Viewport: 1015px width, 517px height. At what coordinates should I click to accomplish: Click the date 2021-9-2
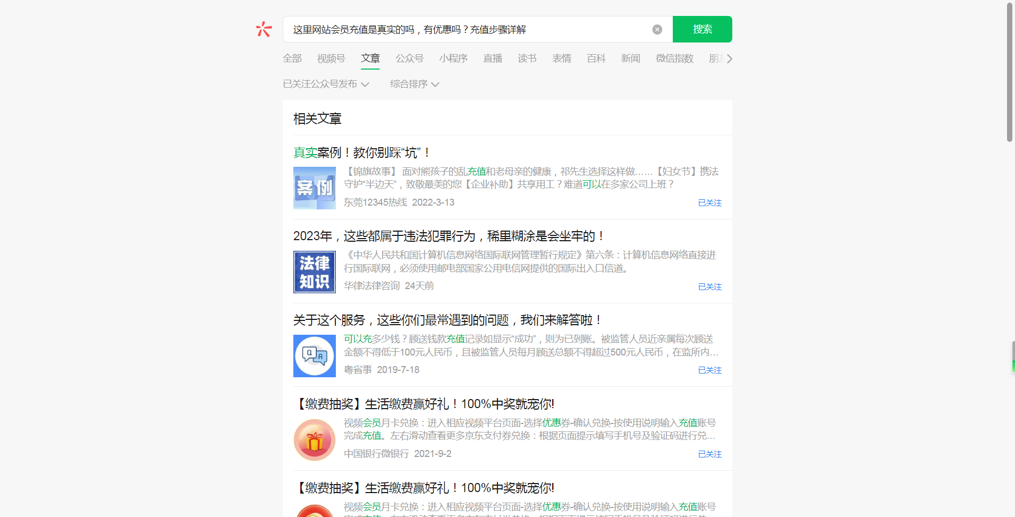point(433,454)
